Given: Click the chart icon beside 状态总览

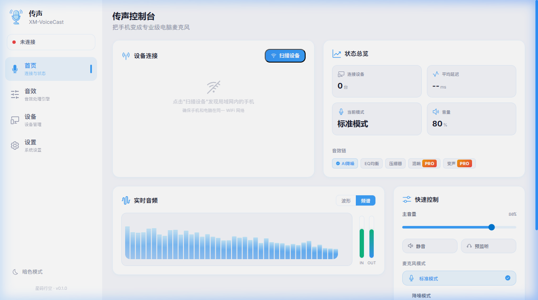Looking at the screenshot, I should pyautogui.click(x=337, y=54).
